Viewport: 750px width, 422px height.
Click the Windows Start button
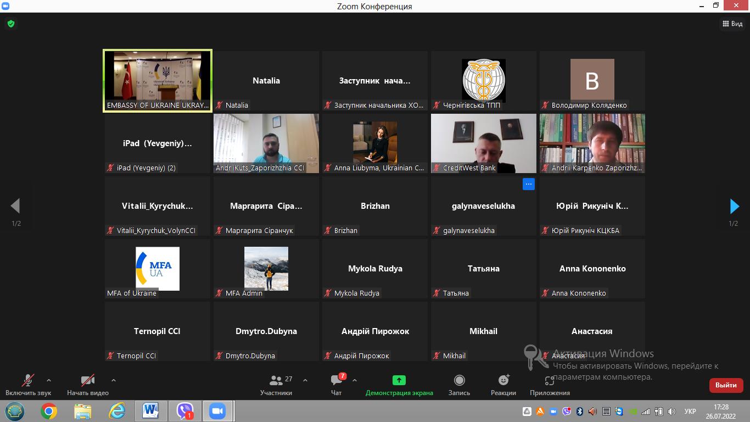tap(15, 411)
